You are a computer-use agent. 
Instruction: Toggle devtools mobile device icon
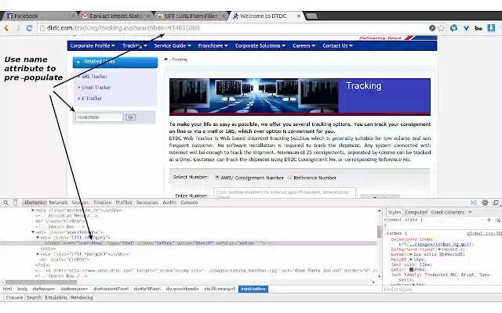pyautogui.click(x=15, y=203)
